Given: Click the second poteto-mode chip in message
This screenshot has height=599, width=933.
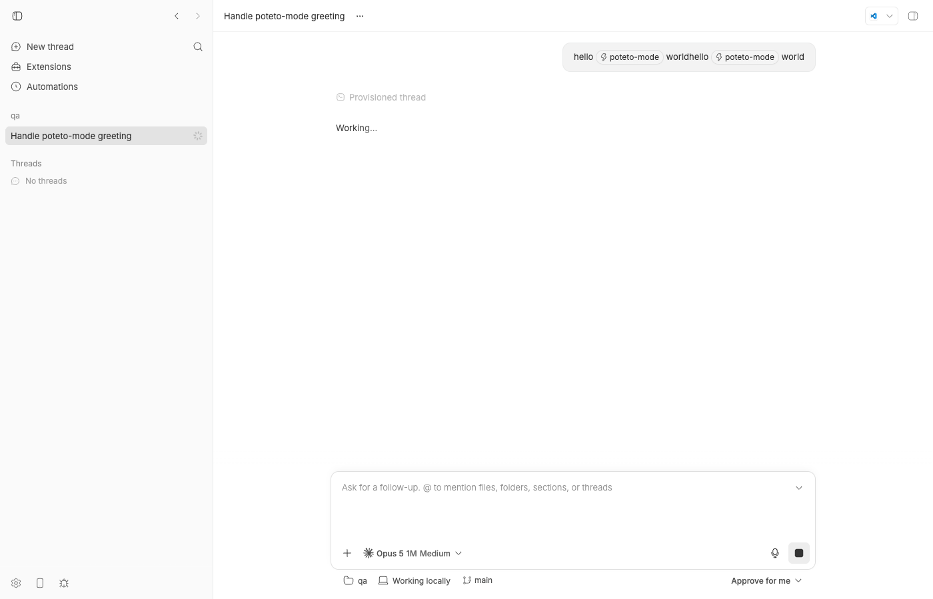Looking at the screenshot, I should (744, 57).
